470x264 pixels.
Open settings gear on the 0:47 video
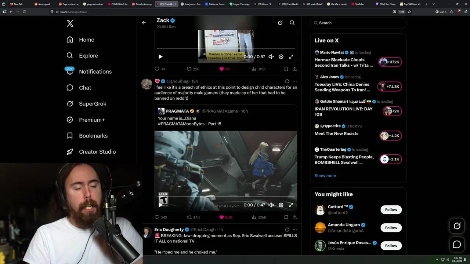click(281, 205)
